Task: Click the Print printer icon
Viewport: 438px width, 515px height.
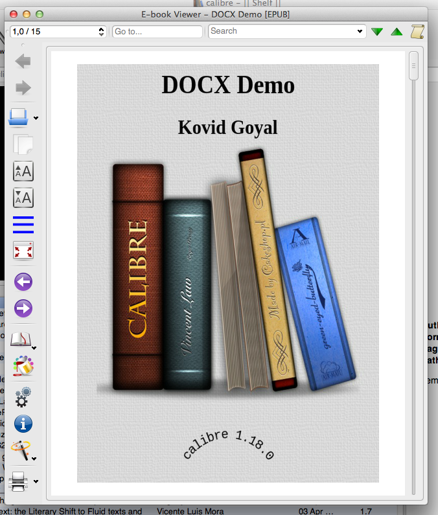Action: click(18, 481)
